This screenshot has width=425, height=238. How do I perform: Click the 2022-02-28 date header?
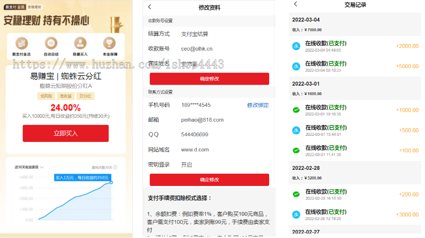click(x=306, y=168)
